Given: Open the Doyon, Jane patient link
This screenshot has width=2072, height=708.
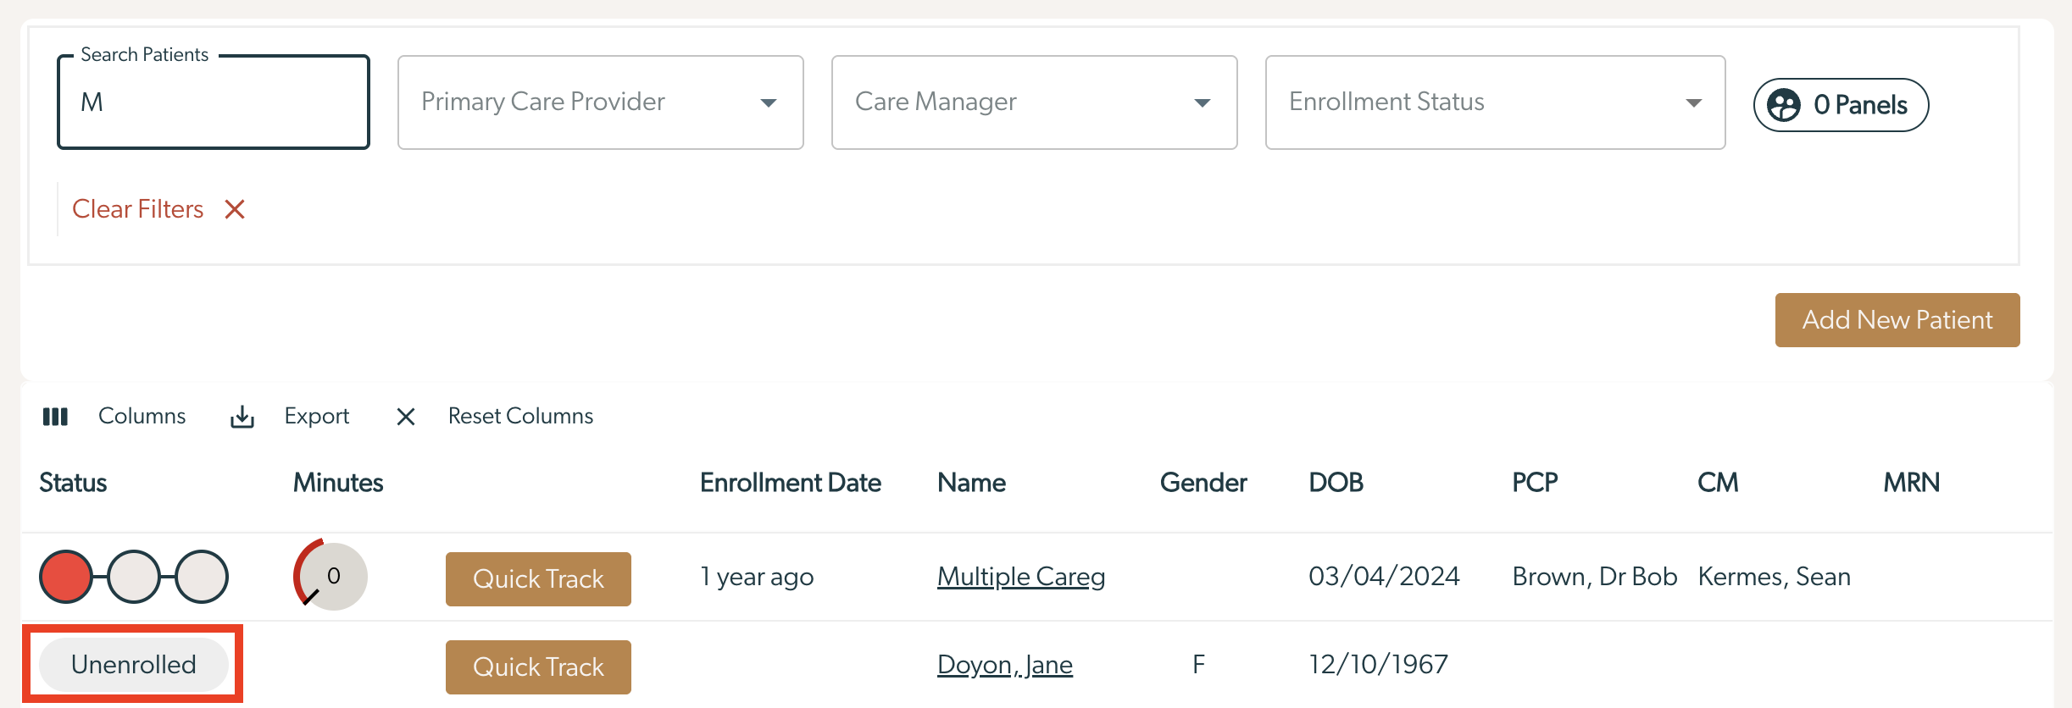Looking at the screenshot, I should [1005, 665].
